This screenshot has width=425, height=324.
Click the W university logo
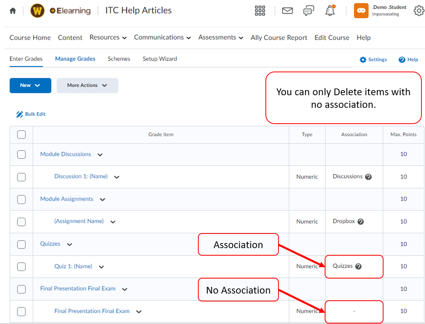tap(38, 11)
